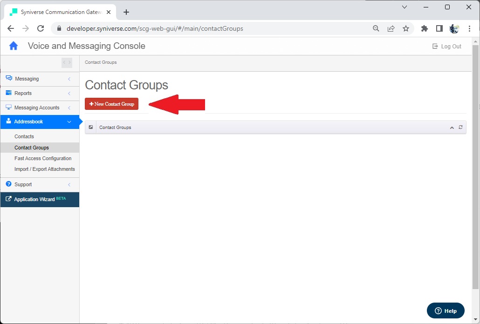
Task: Expand the Messaging sidebar menu
Action: click(40, 79)
